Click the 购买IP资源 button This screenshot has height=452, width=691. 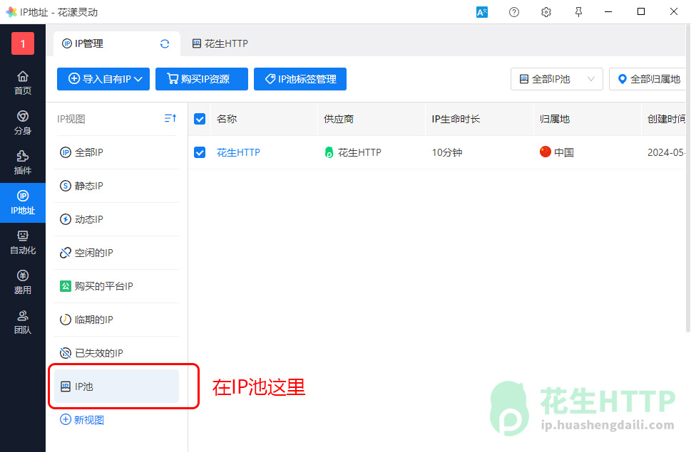tap(201, 79)
